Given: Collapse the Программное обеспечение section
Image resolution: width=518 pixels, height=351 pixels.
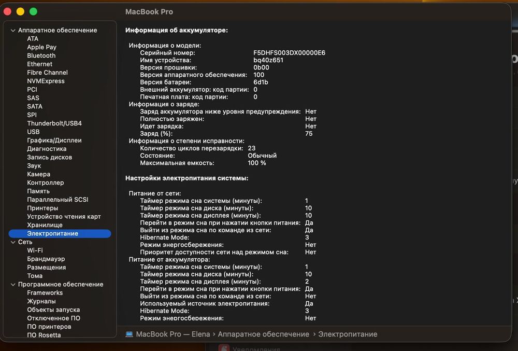Looking at the screenshot, I should [13, 285].
